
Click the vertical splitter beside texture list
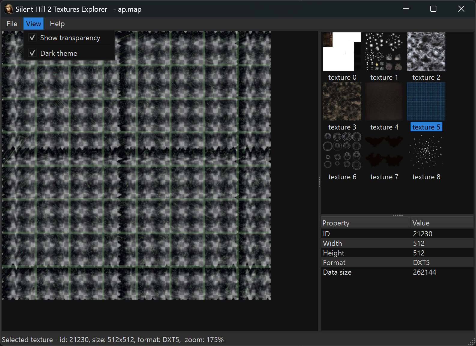coord(320,181)
